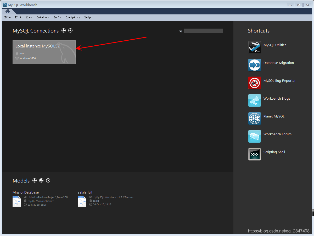Image resolution: width=314 pixels, height=236 pixels.
Task: Click the MySQL Workbench title bar app icon
Action: tap(5, 5)
